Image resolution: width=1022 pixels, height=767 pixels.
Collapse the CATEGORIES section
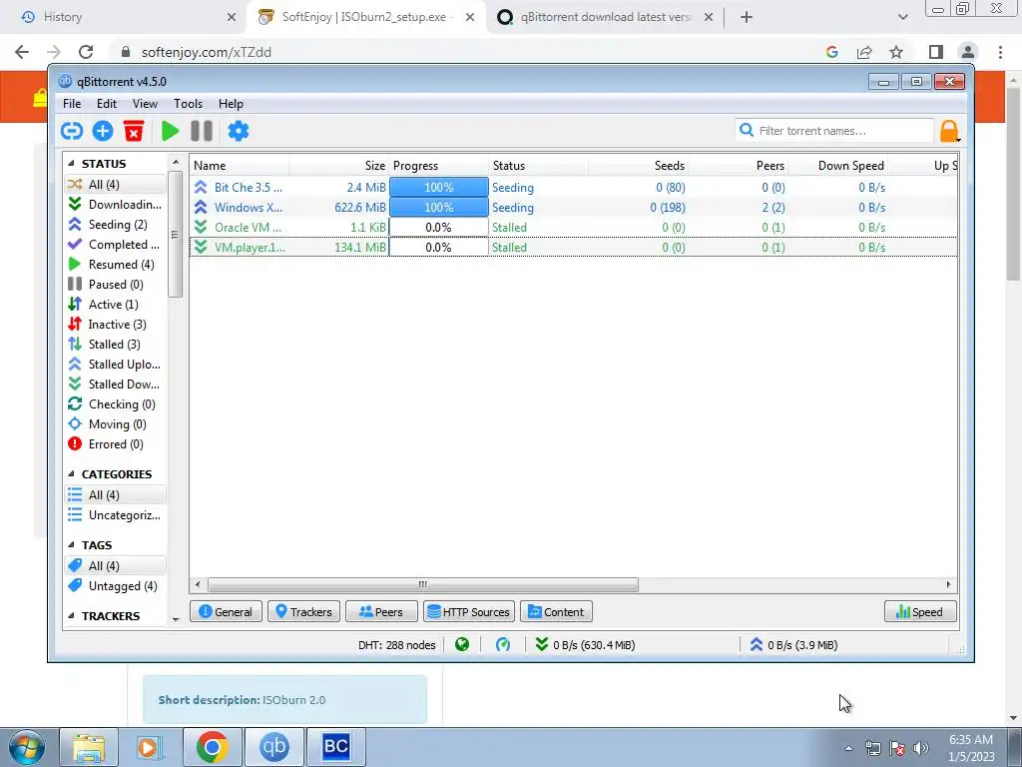(71, 474)
